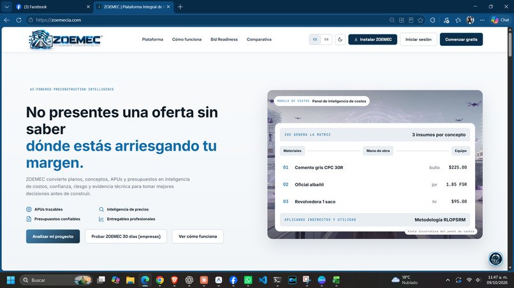Screen dimensions: 514x288
Task: Open the chatbot assistant floating icon
Action: tap(496, 259)
